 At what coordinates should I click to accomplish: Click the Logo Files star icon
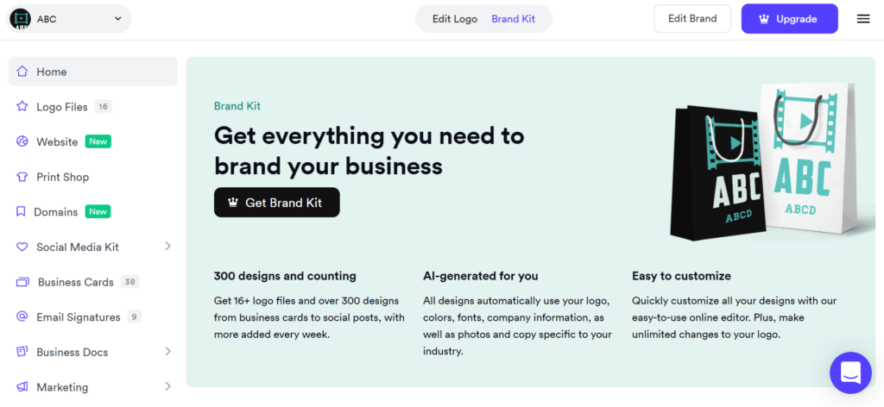[x=22, y=107]
